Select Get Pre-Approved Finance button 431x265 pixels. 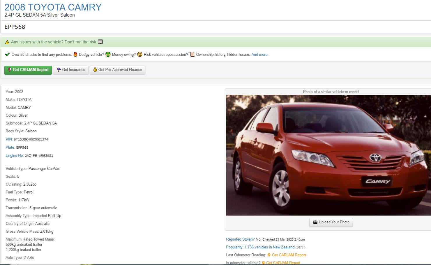[117, 70]
